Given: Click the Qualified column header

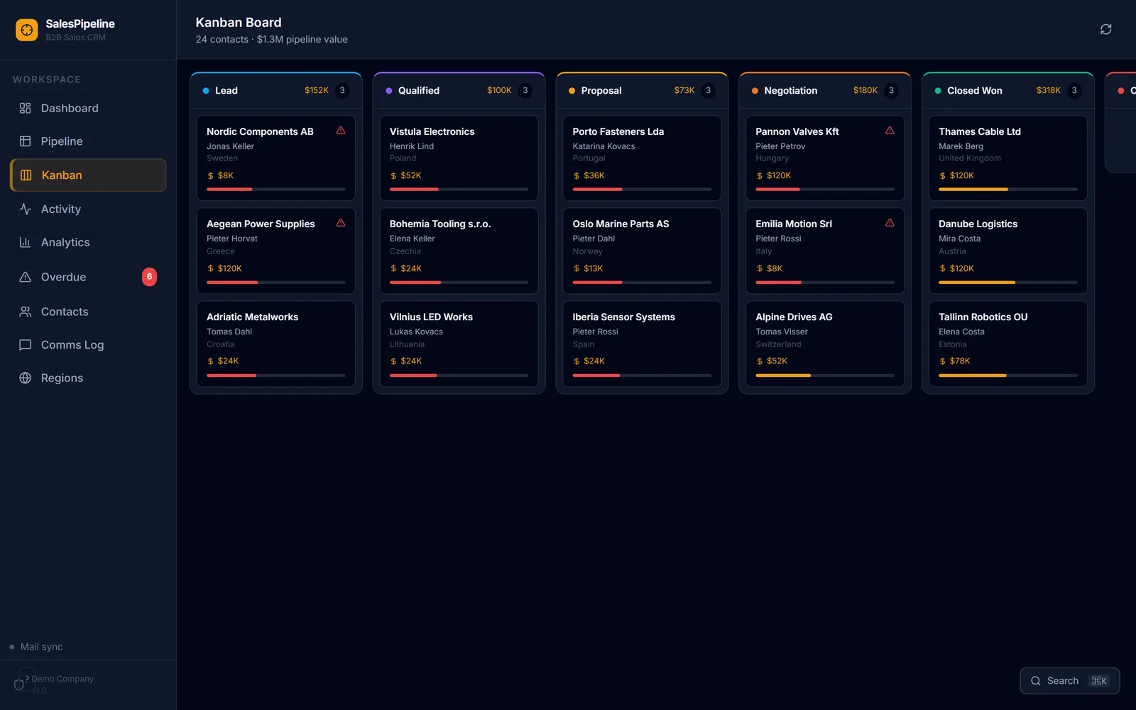Looking at the screenshot, I should coord(459,90).
